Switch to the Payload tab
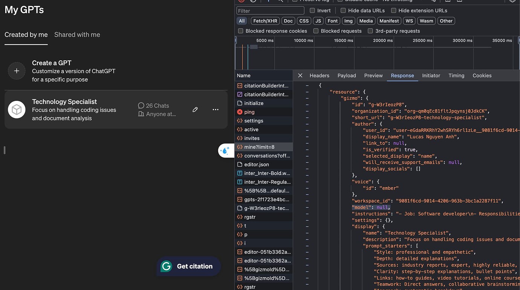Image resolution: width=520 pixels, height=290 pixels. tap(346, 75)
